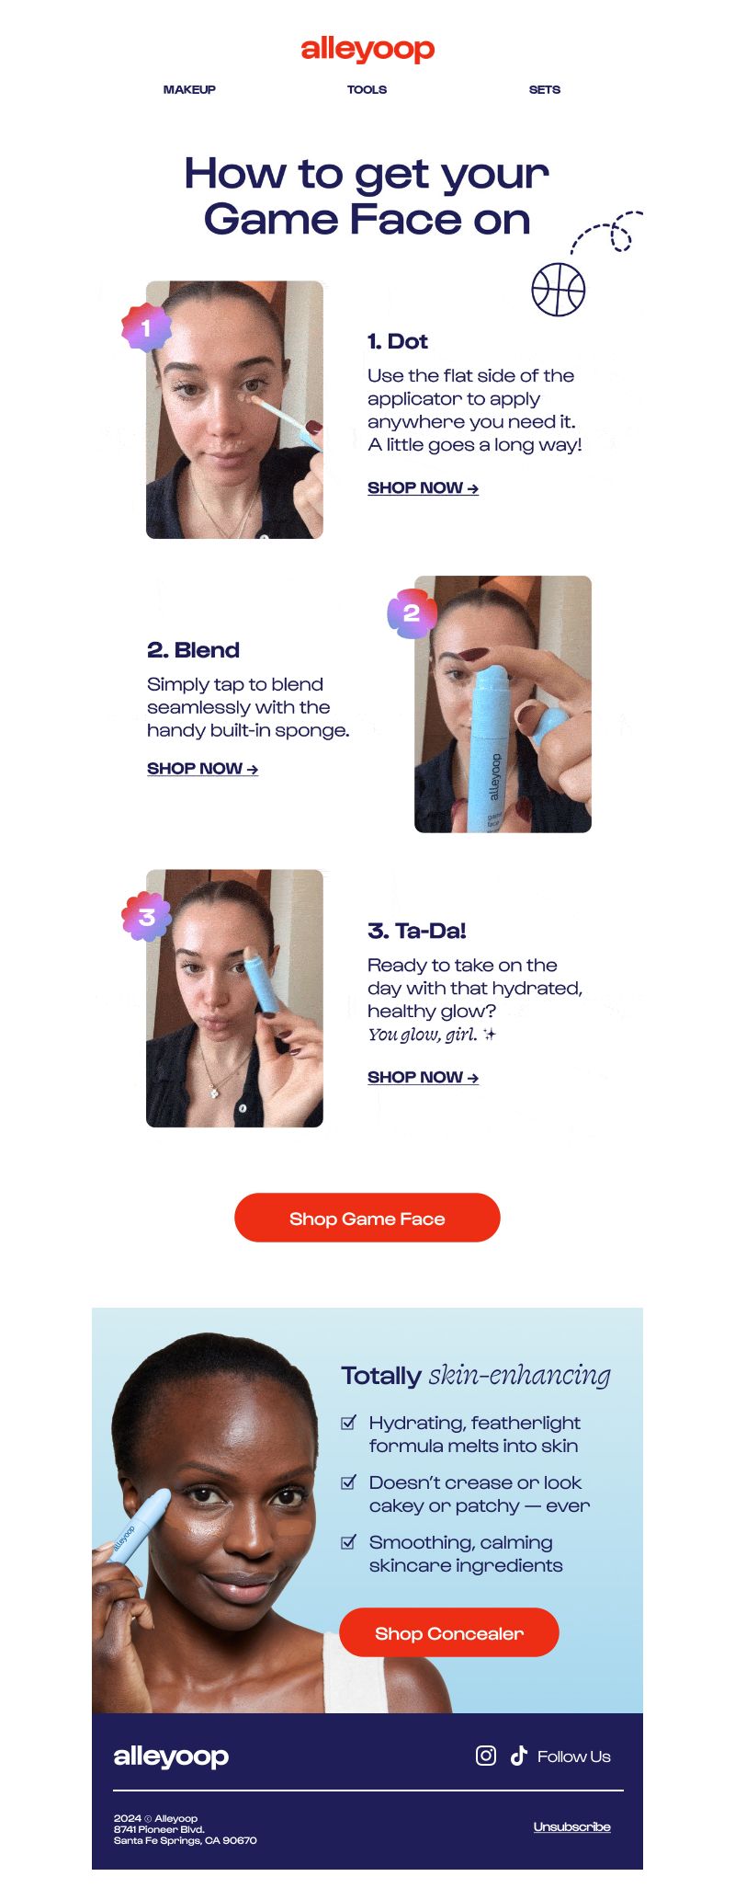Follow the SHOP NOW link under Dot
Image resolution: width=735 pixels, height=1888 pixels.
tap(423, 488)
